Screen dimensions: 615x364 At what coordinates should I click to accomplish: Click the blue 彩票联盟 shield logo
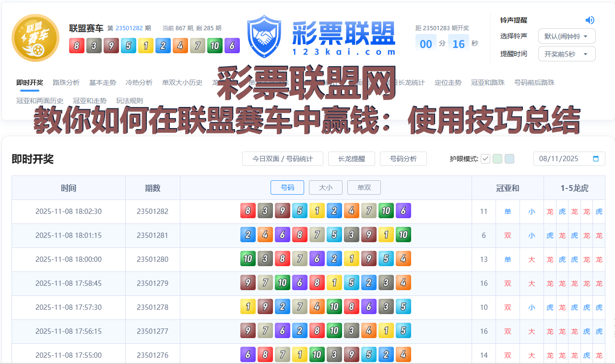point(263,36)
